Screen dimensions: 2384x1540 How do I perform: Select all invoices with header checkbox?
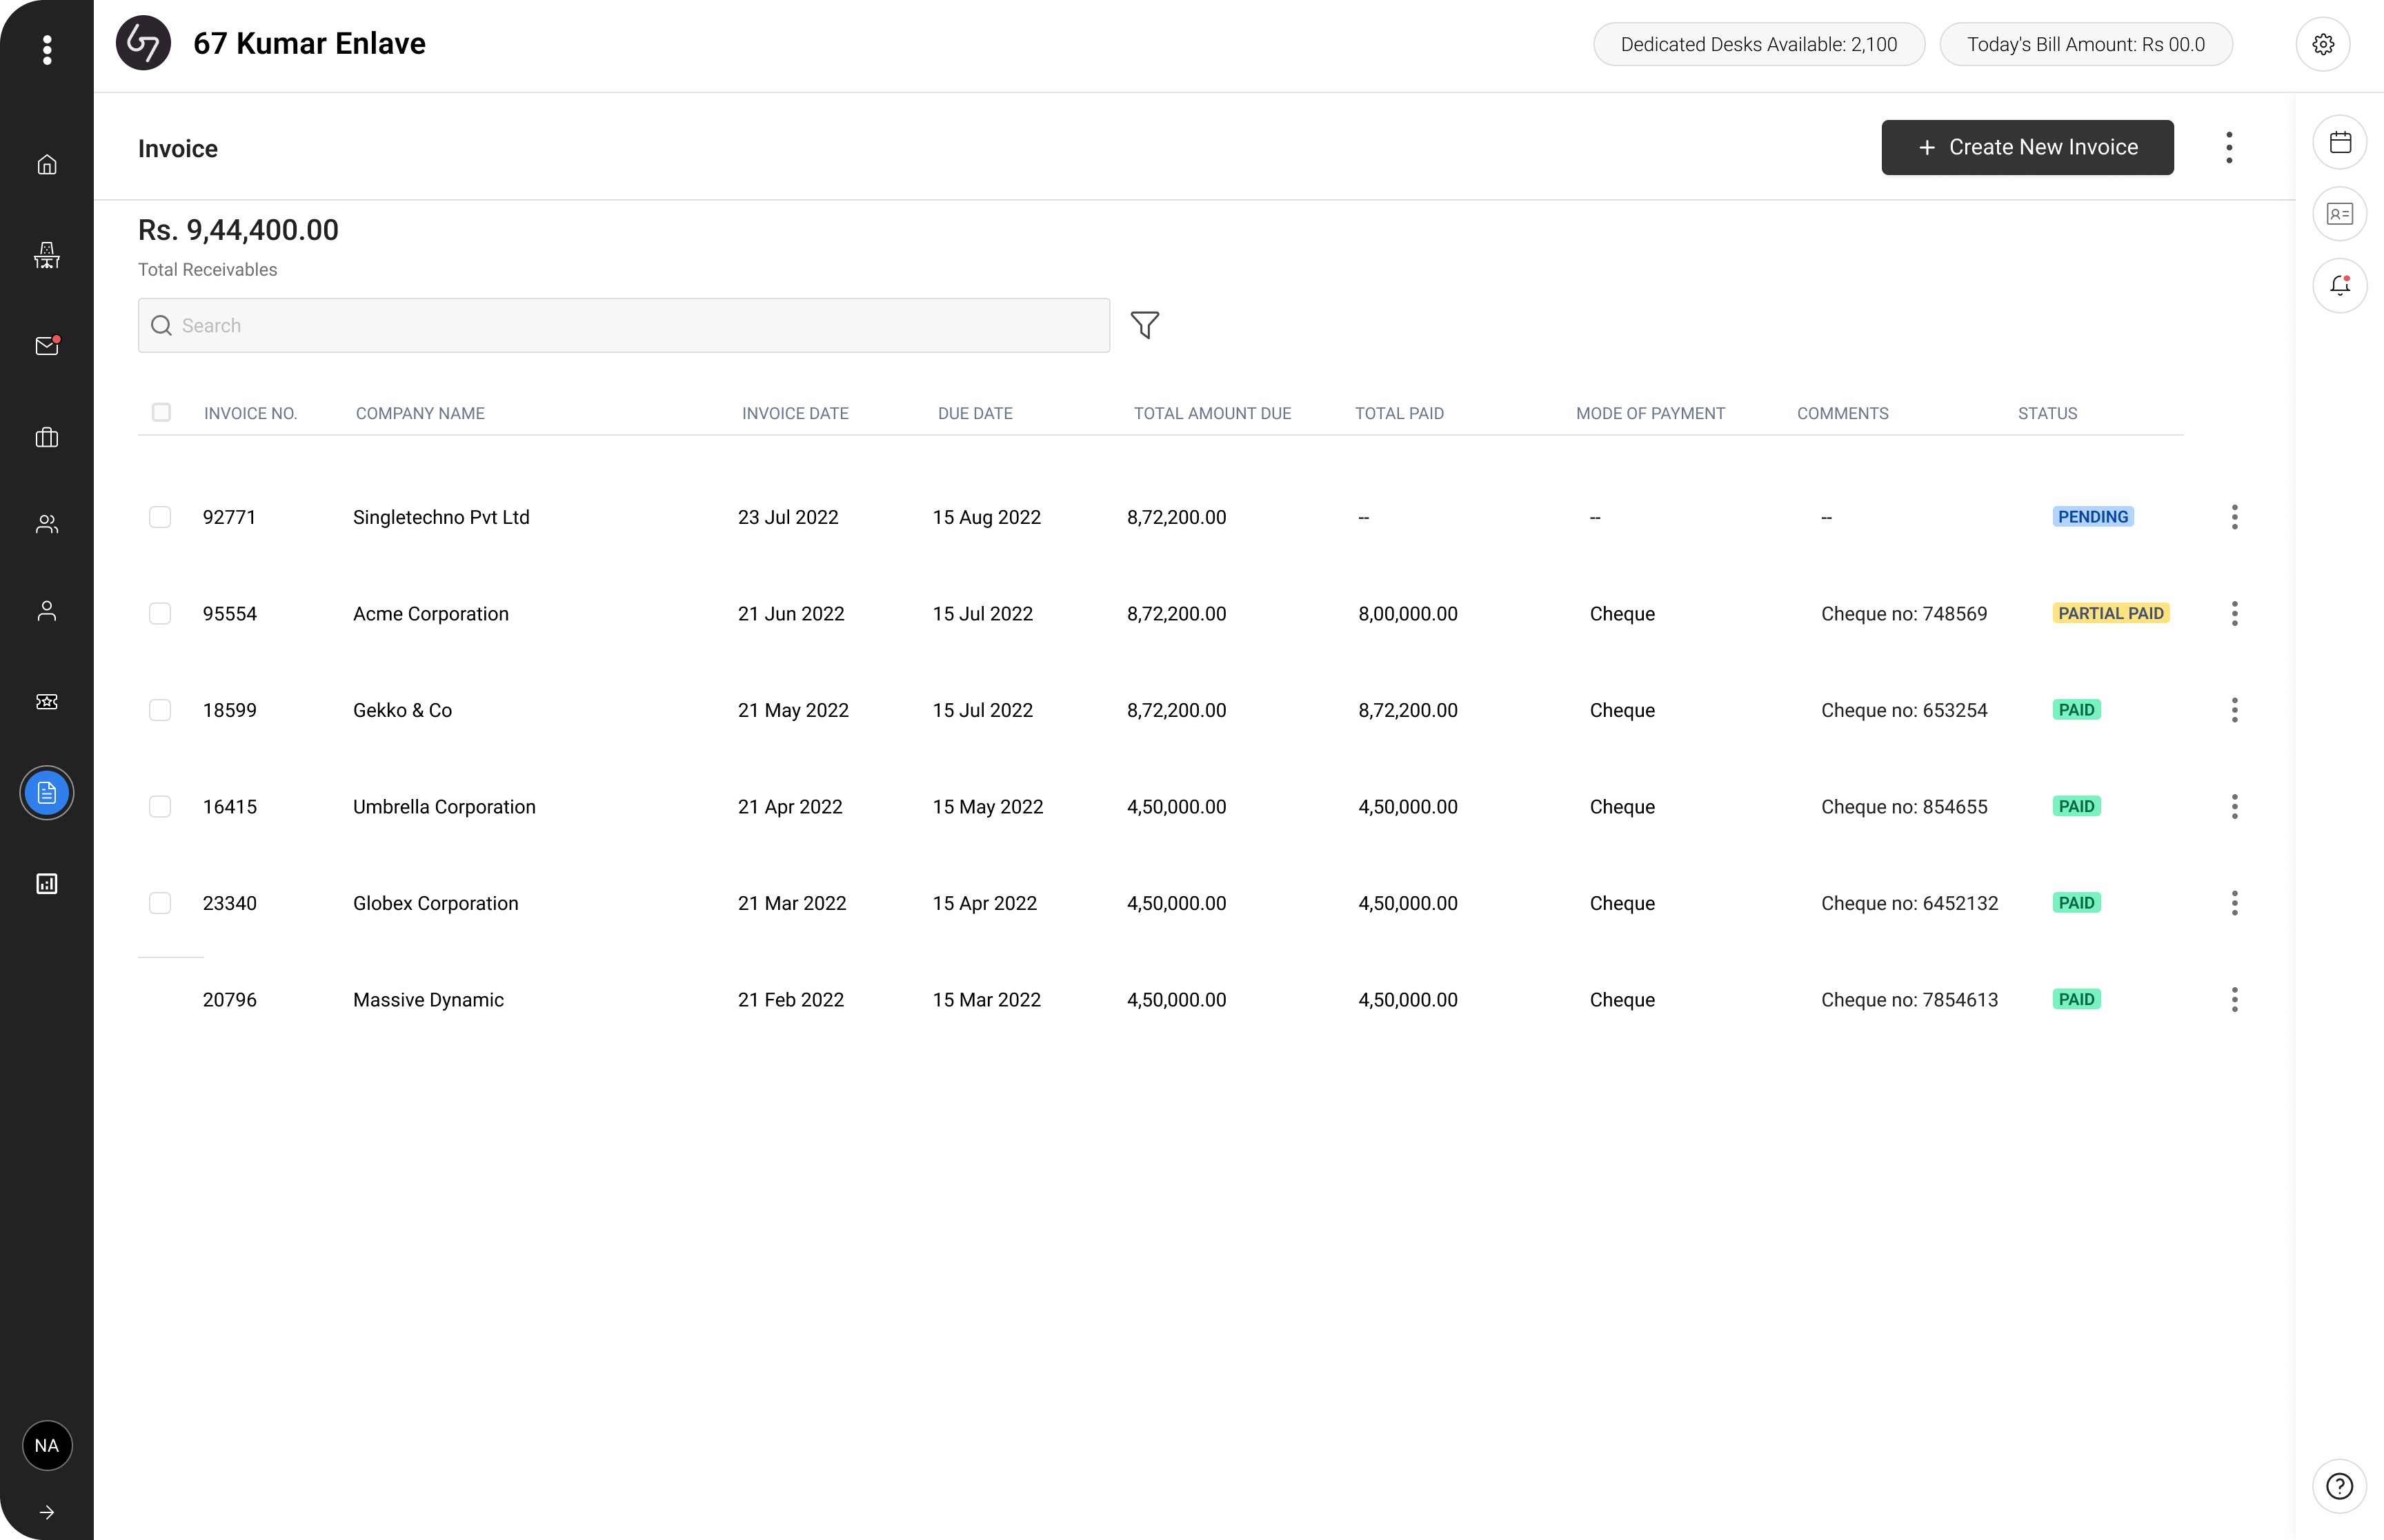point(161,413)
